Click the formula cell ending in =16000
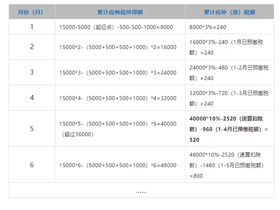 click(118, 47)
